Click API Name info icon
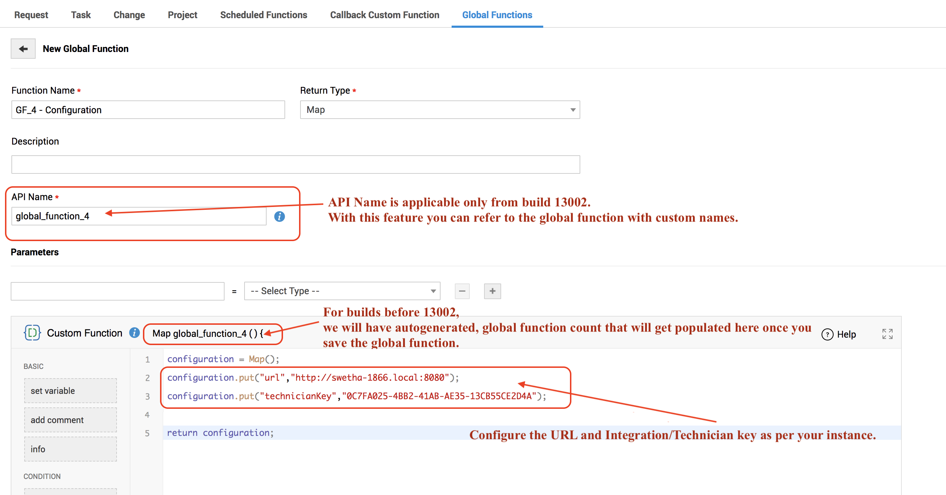Screen dimensions: 946x495 coord(279,217)
